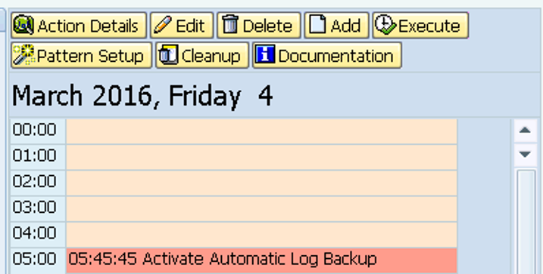Click the Cleanup bin icon
The width and height of the screenshot is (543, 274).
point(168,55)
